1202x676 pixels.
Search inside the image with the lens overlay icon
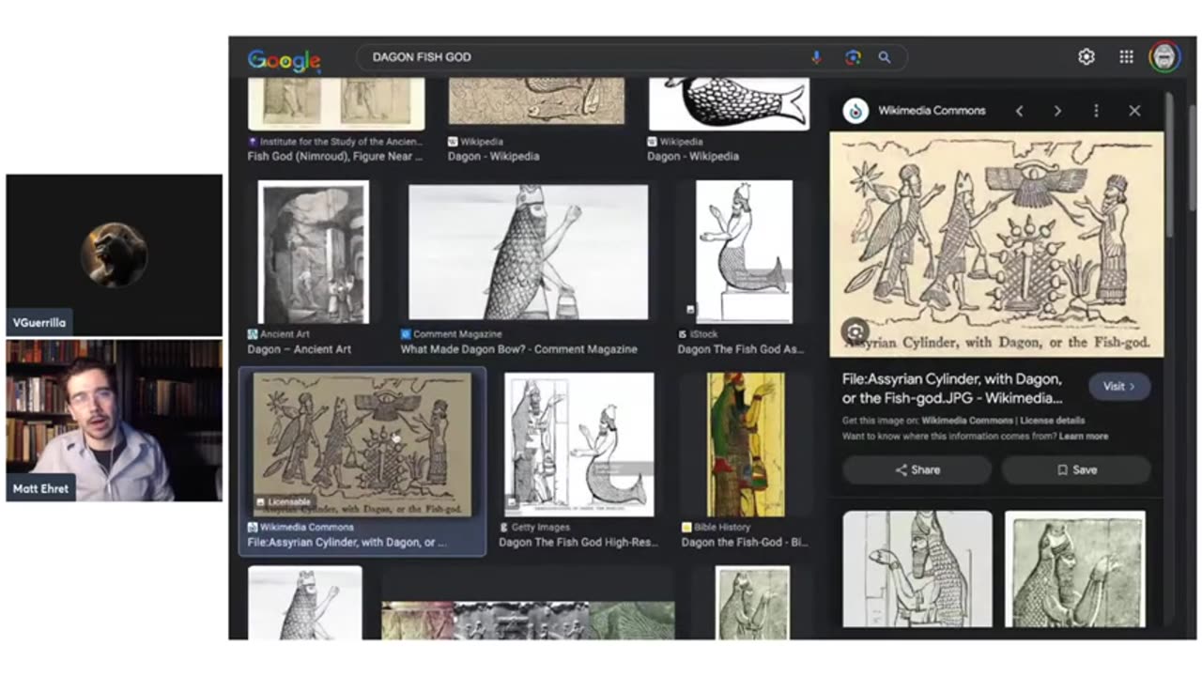(x=855, y=330)
